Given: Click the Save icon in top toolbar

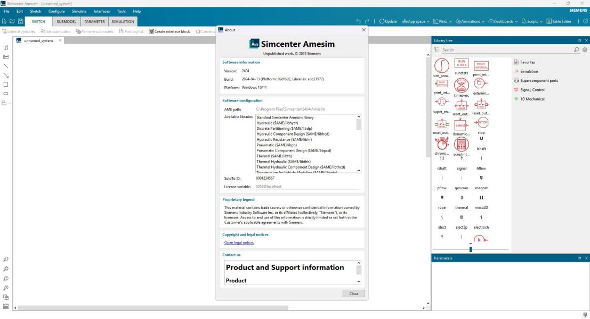Looking at the screenshot, I should tap(19, 21).
